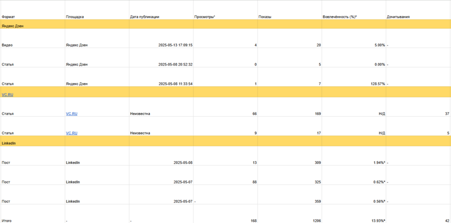Select the 128.57% engagement cell

tap(354, 77)
